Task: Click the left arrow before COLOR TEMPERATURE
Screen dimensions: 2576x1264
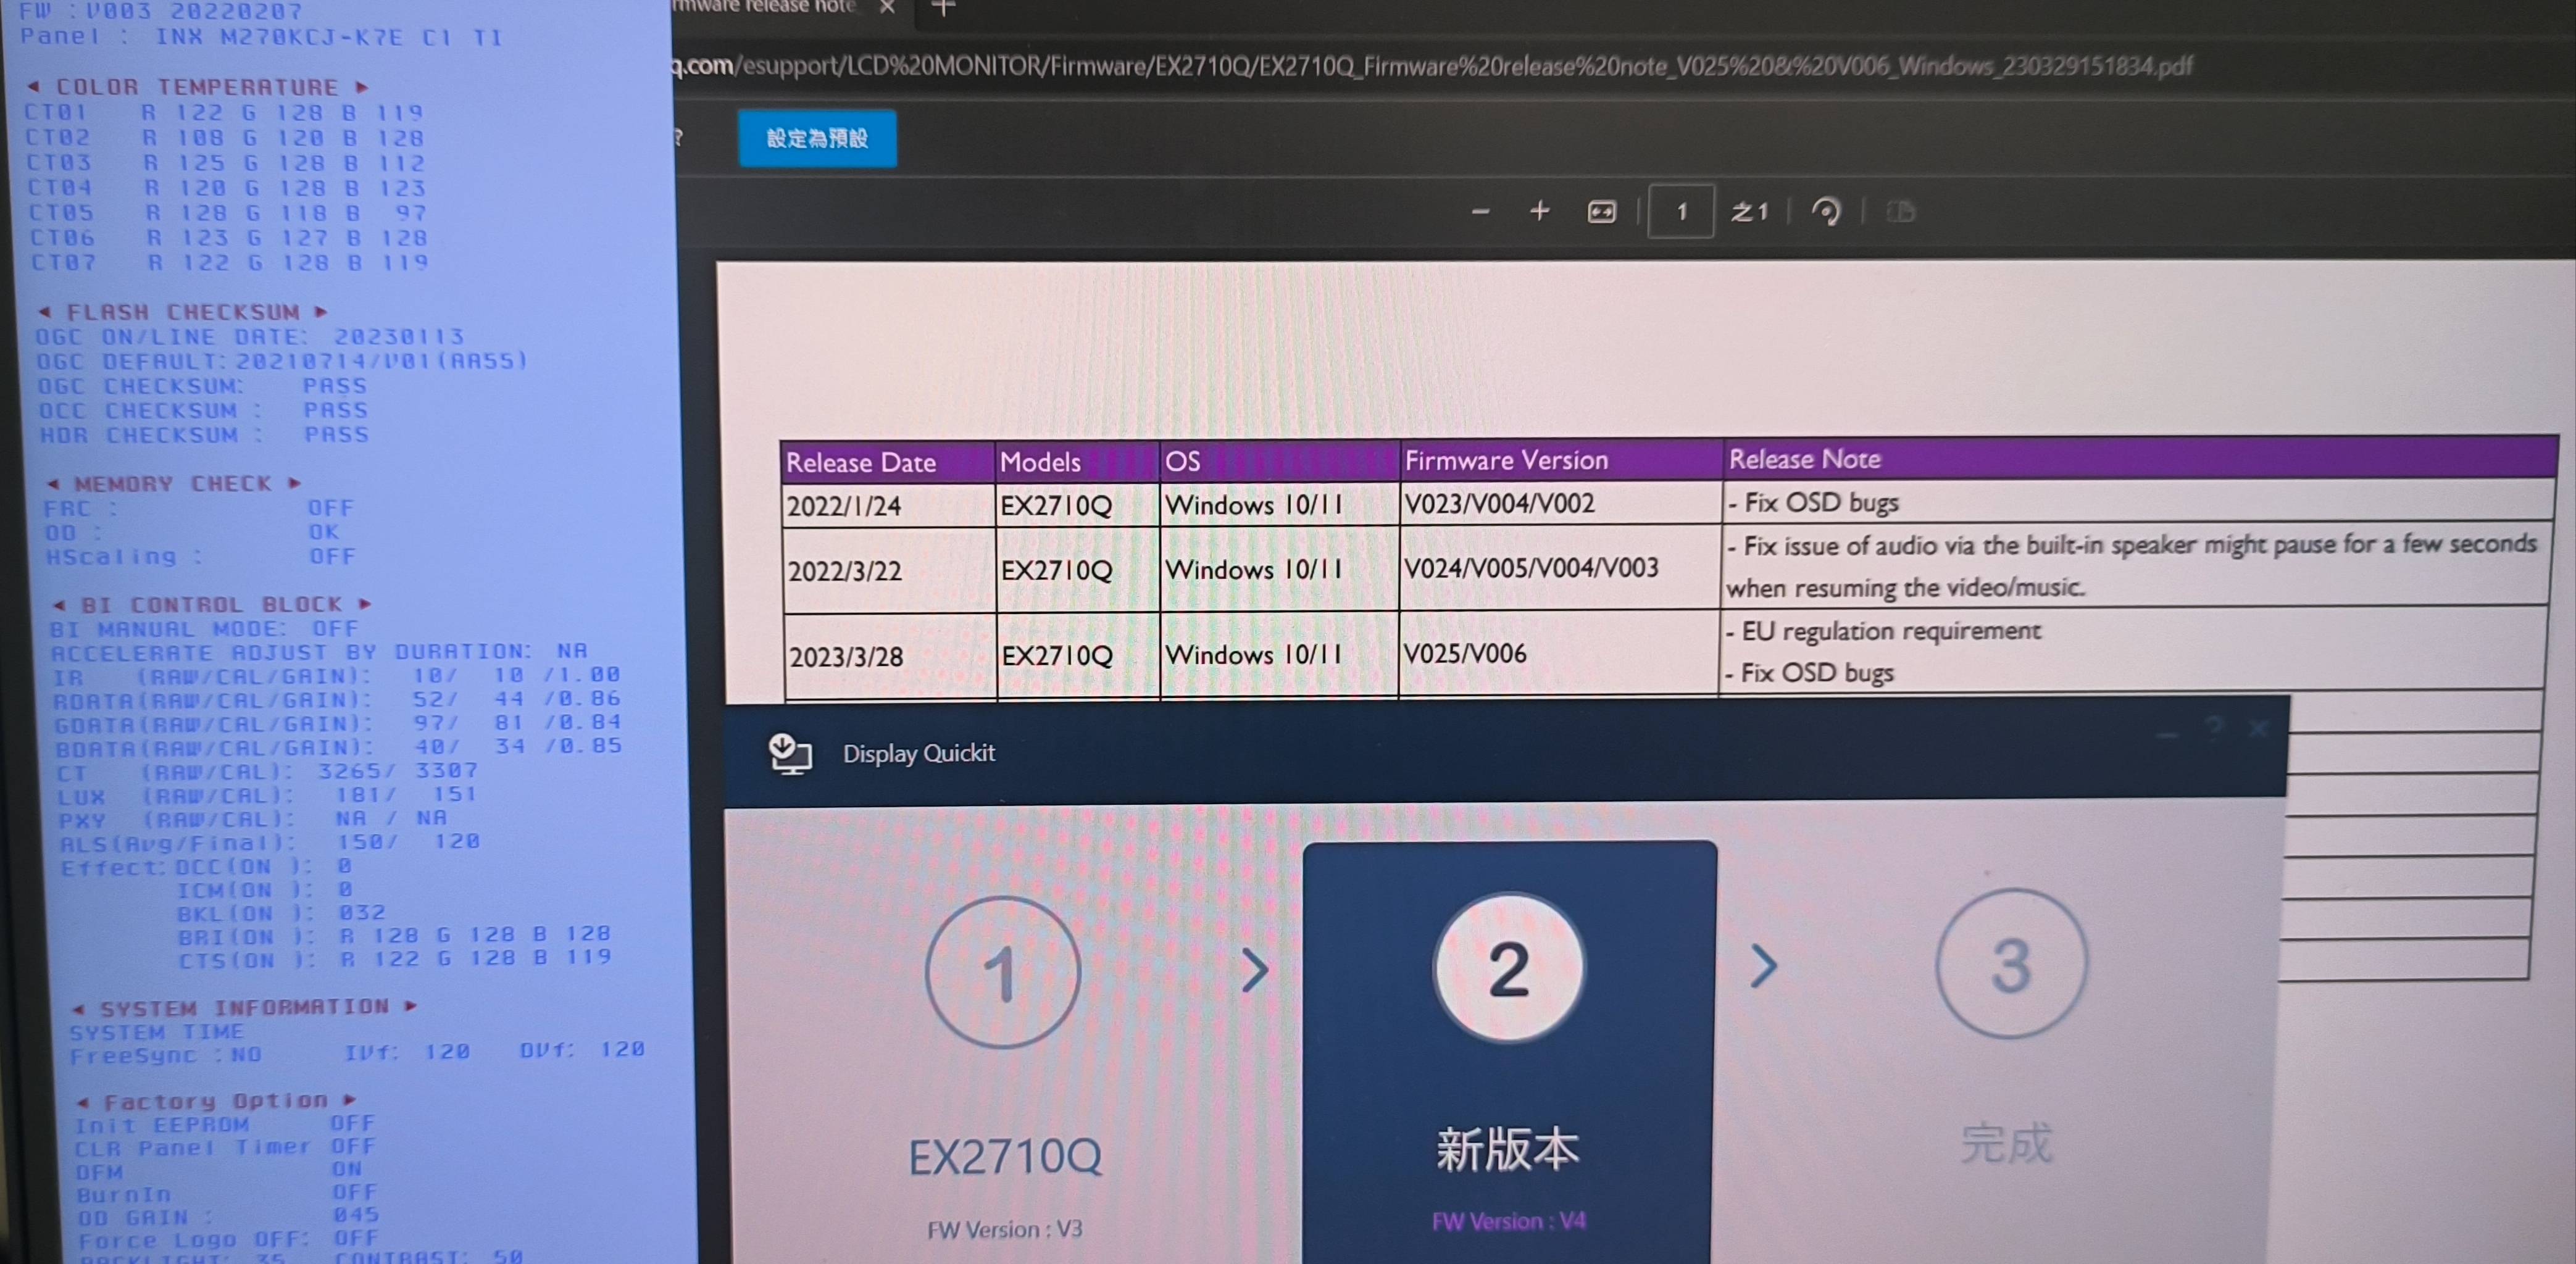Action: click(33, 86)
